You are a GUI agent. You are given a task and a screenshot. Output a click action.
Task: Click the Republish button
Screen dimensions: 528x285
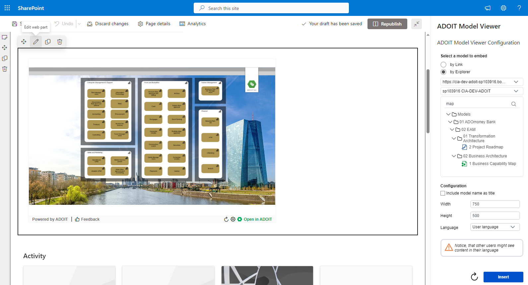(387, 24)
